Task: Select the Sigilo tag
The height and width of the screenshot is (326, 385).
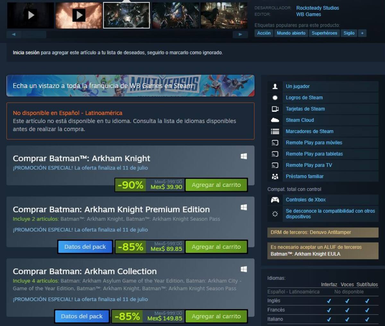Action: 349,33
